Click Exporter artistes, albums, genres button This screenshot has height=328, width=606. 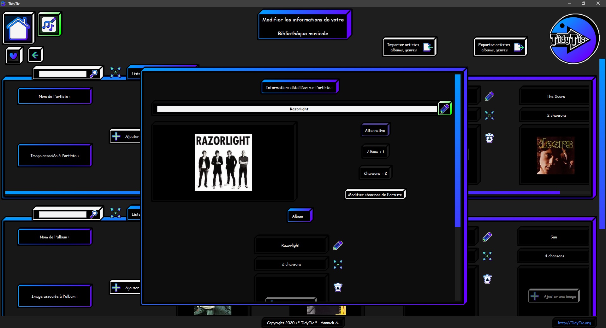[501, 47]
